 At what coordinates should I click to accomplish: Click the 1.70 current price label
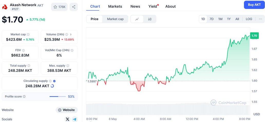point(254,36)
